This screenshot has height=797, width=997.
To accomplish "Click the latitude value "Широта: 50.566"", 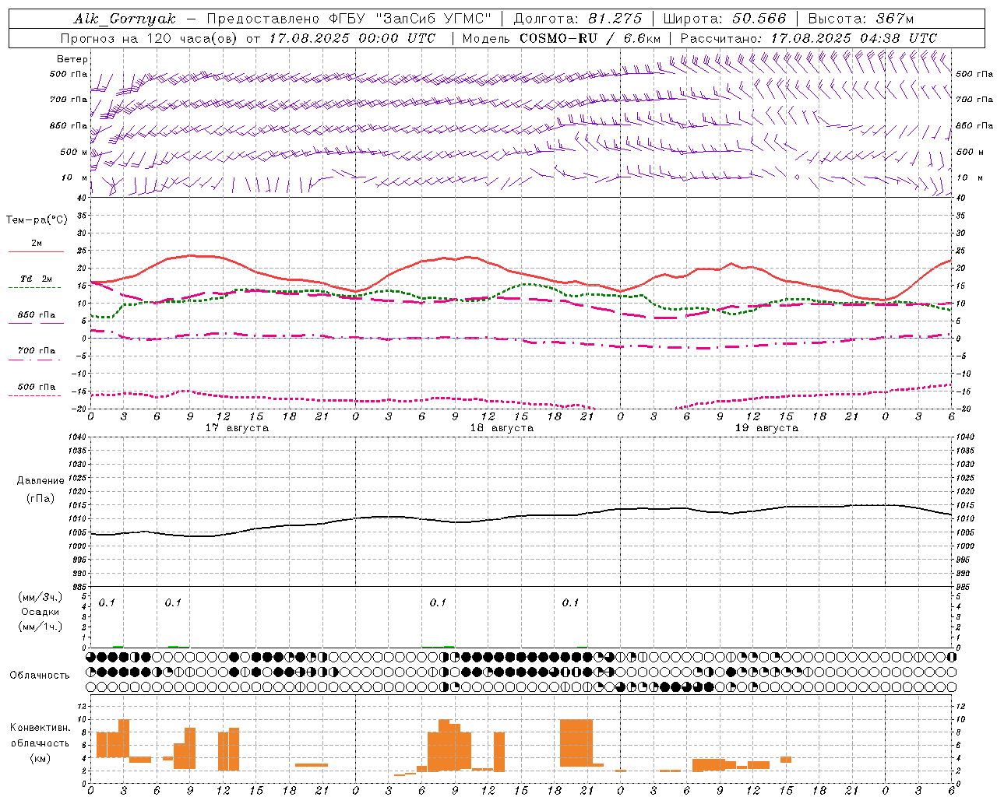I will 725,19.
